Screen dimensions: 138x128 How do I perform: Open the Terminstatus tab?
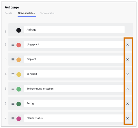(x=47, y=13)
